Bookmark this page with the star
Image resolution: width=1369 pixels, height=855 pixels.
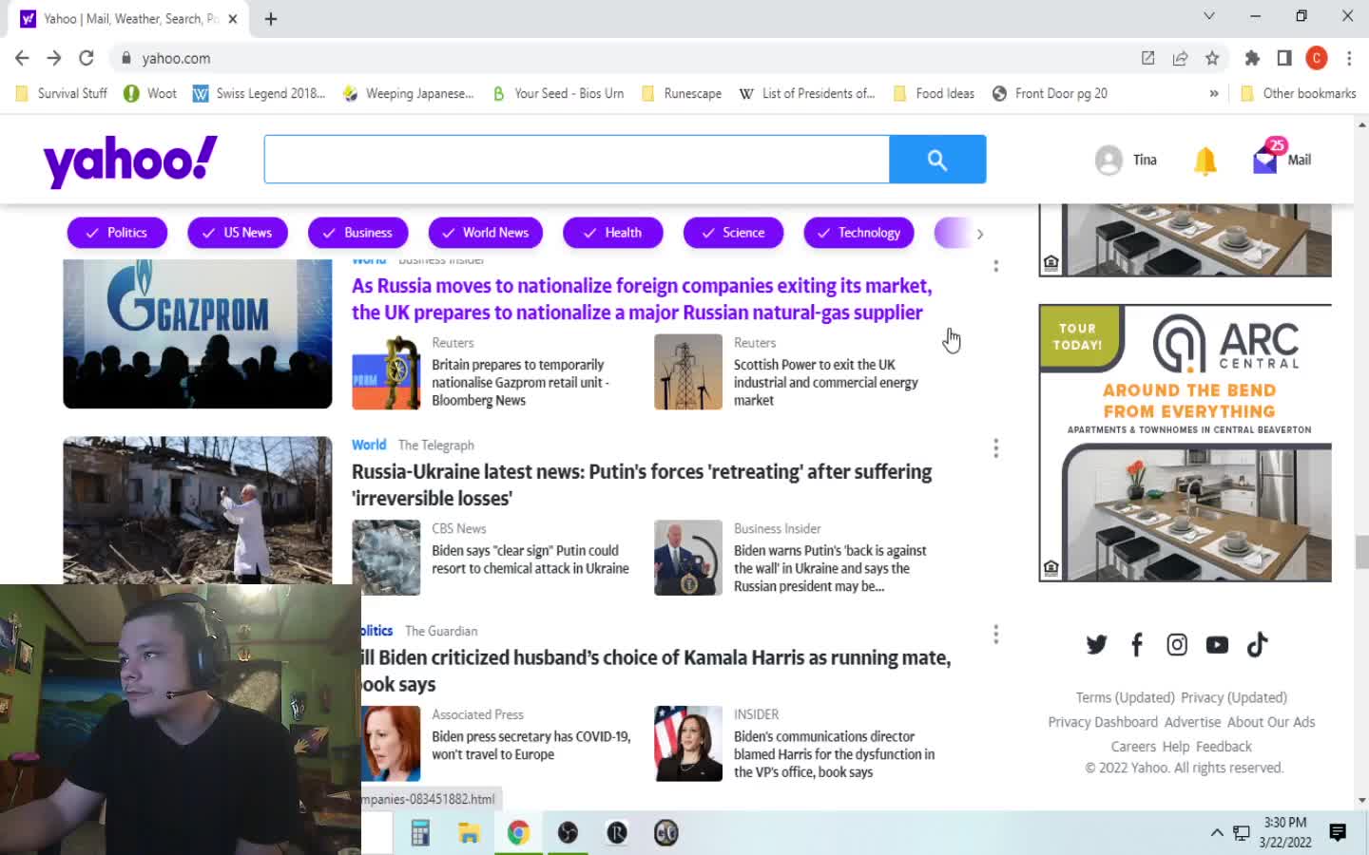coord(1212,58)
